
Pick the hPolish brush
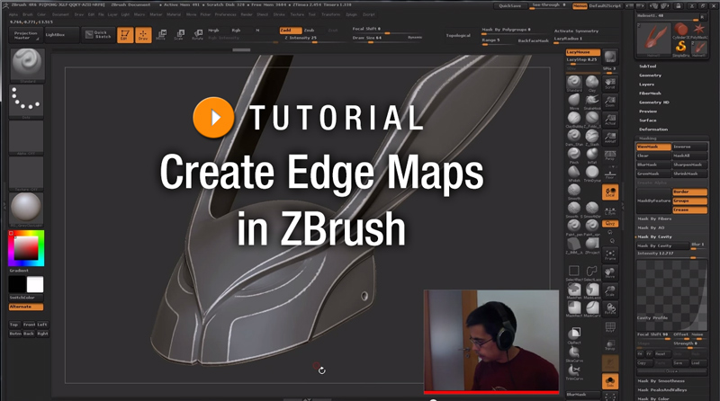point(573,173)
